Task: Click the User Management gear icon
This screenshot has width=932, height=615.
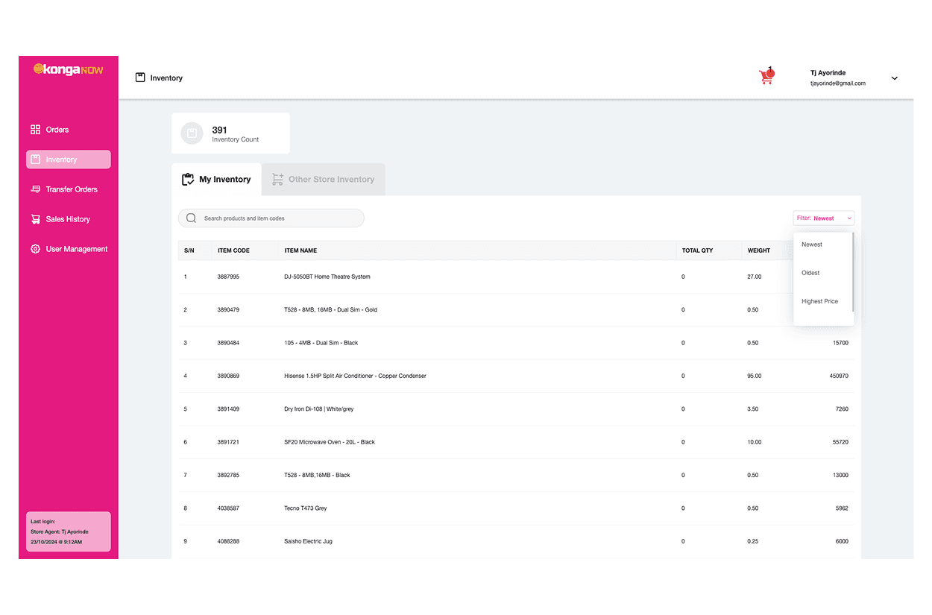Action: 35,249
